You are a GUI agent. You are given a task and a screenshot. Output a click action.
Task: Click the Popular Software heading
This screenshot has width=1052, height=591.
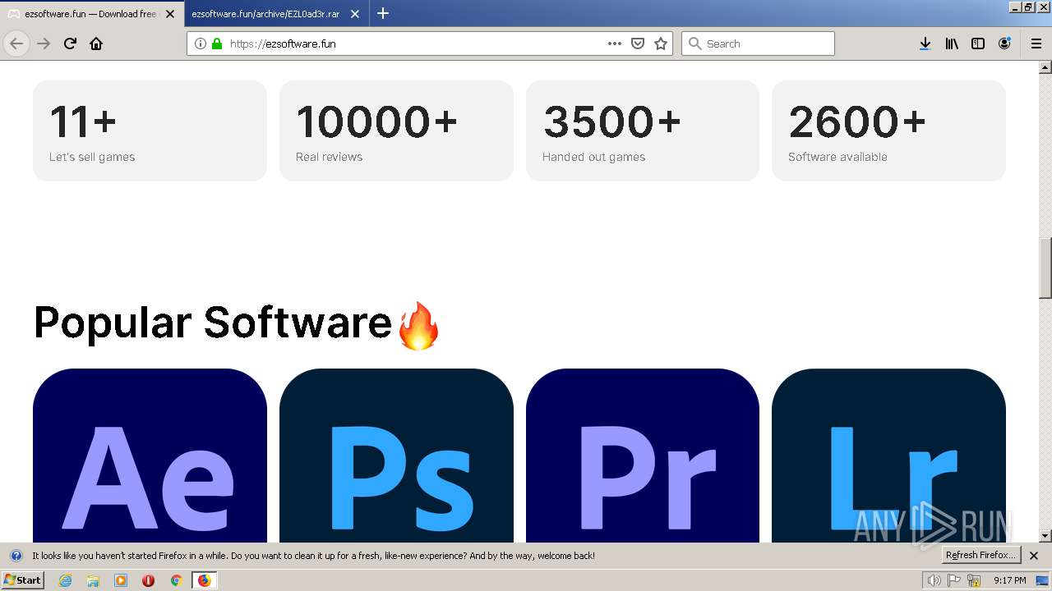238,323
